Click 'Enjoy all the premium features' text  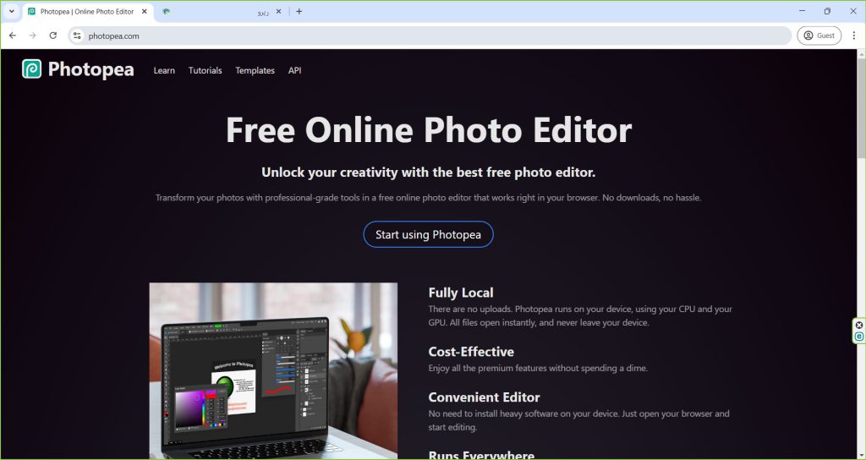tap(538, 368)
